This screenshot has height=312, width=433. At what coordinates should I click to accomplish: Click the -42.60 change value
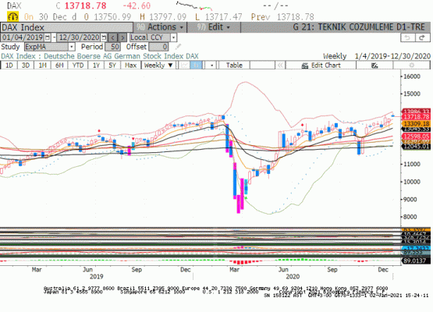pos(137,5)
